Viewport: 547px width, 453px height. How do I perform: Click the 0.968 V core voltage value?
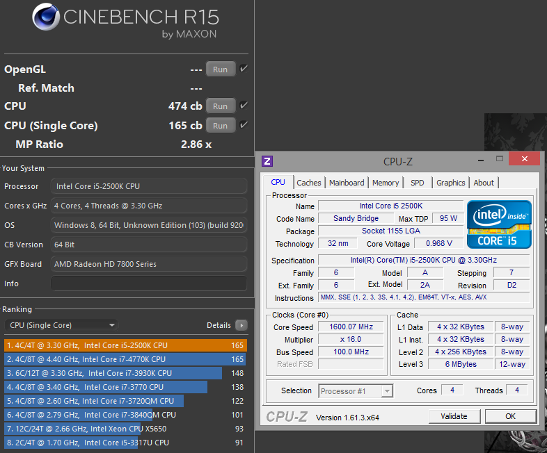439,243
